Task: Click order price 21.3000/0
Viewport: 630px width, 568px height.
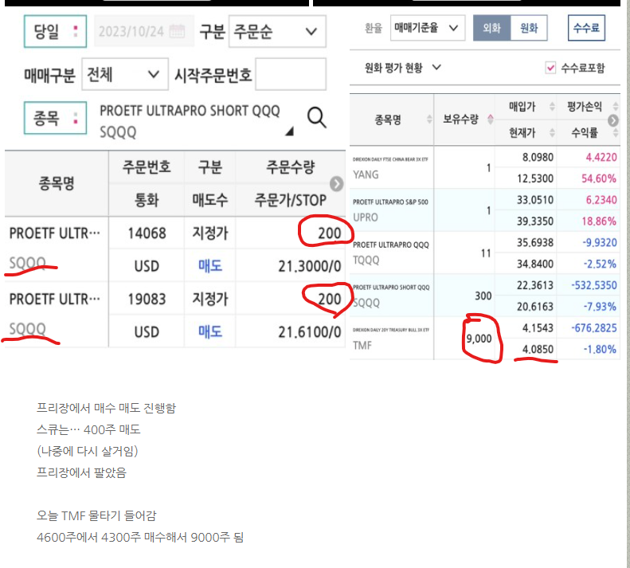Action: (x=309, y=266)
